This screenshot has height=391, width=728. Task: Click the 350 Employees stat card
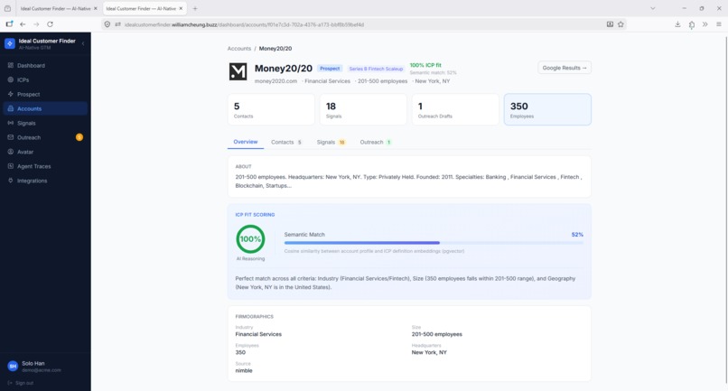tap(547, 109)
